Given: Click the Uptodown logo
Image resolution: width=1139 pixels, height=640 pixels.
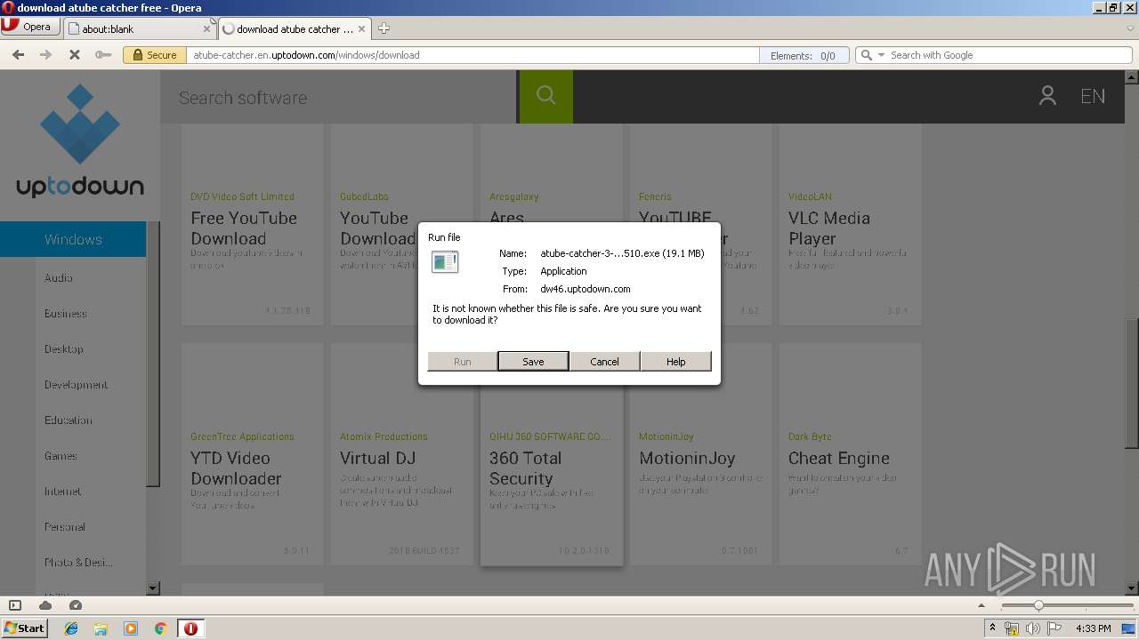Looking at the screenshot, I should click(x=80, y=140).
